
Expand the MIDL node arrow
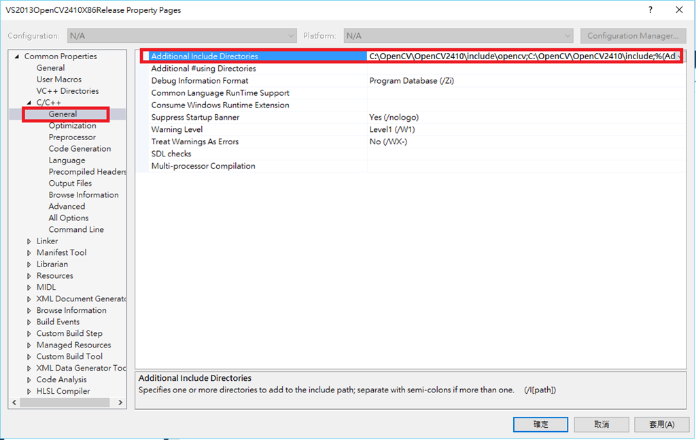29,287
